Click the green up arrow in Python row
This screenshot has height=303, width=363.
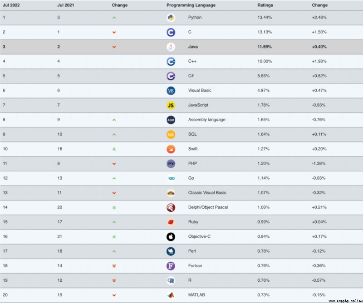[x=114, y=18]
